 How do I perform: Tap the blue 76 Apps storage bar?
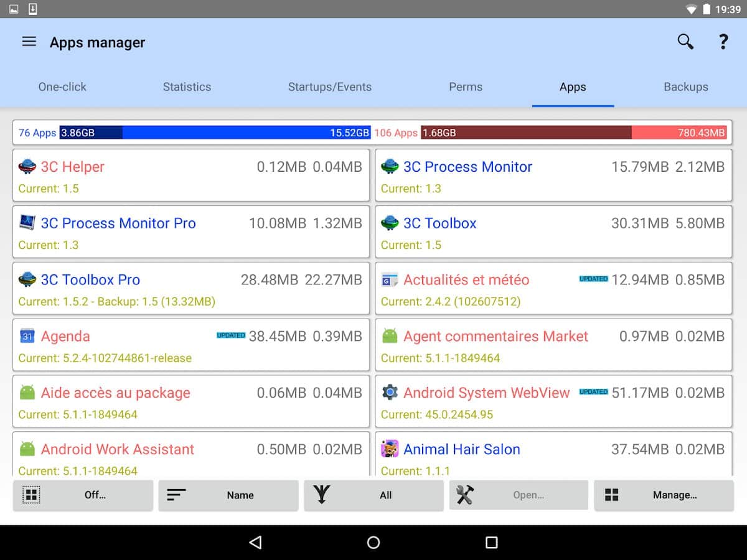coord(215,133)
